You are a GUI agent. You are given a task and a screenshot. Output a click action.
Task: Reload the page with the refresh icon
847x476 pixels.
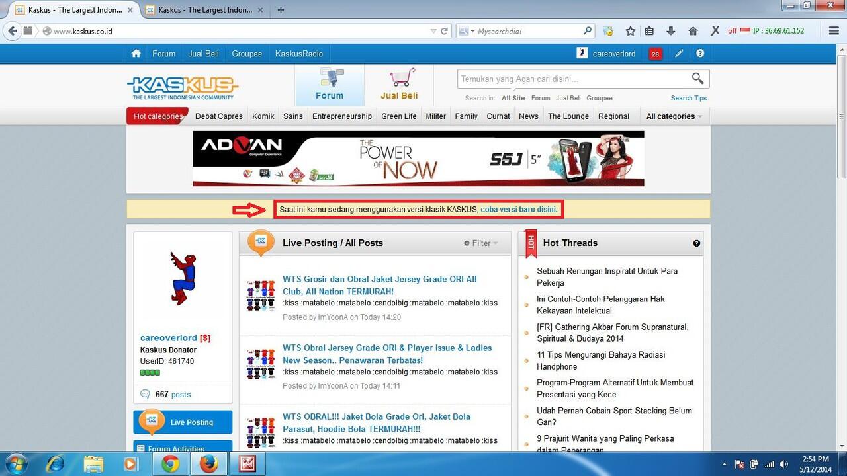coord(445,31)
